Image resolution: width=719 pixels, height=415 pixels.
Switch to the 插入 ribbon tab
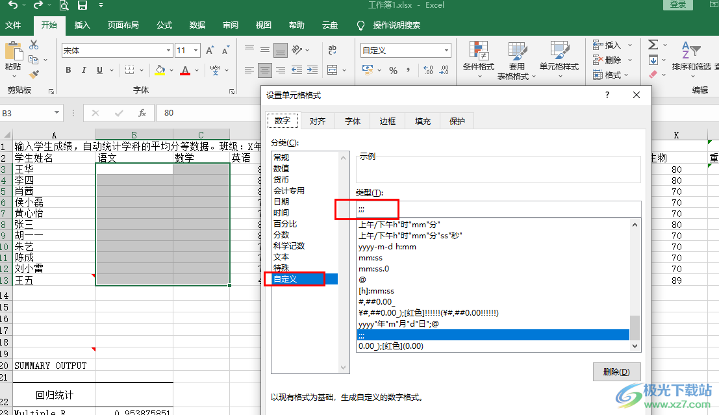click(x=82, y=25)
